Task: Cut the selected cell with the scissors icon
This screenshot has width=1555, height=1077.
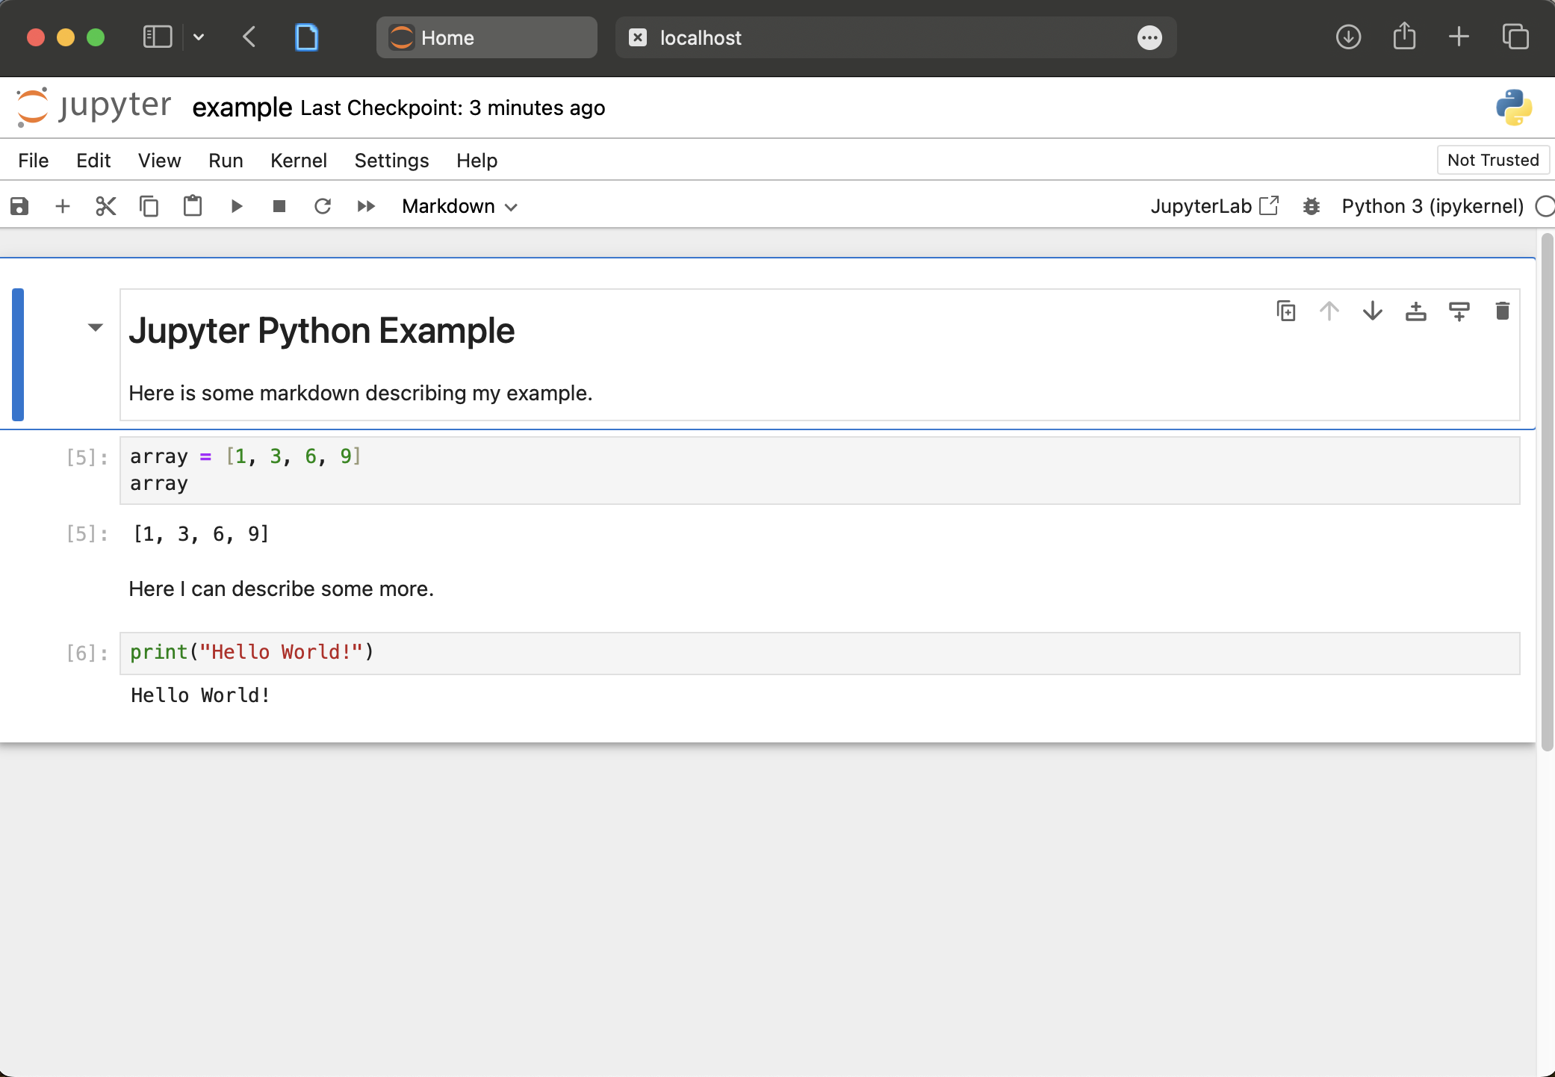Action: (106, 206)
